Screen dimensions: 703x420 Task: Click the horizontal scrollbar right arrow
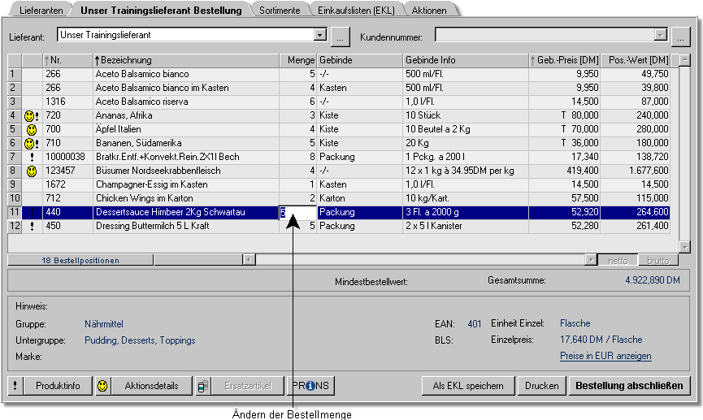591,260
